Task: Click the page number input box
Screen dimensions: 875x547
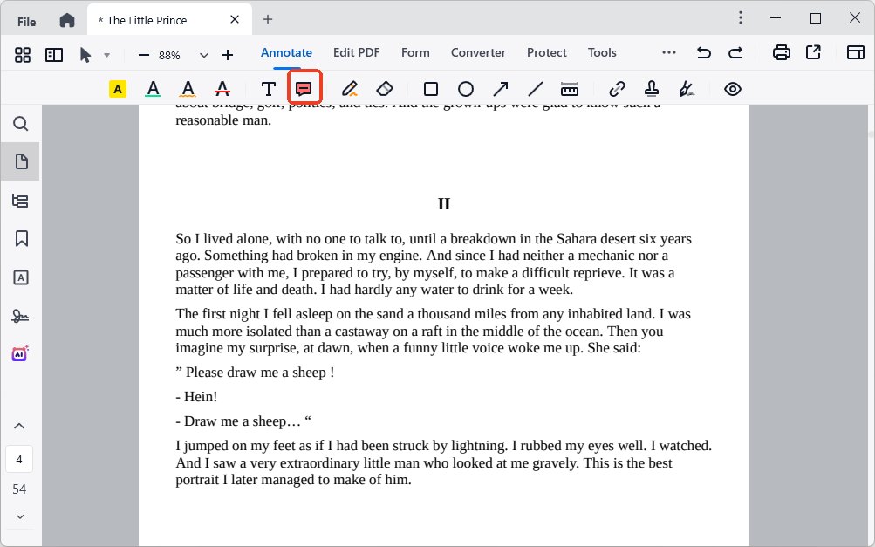Action: 19,459
